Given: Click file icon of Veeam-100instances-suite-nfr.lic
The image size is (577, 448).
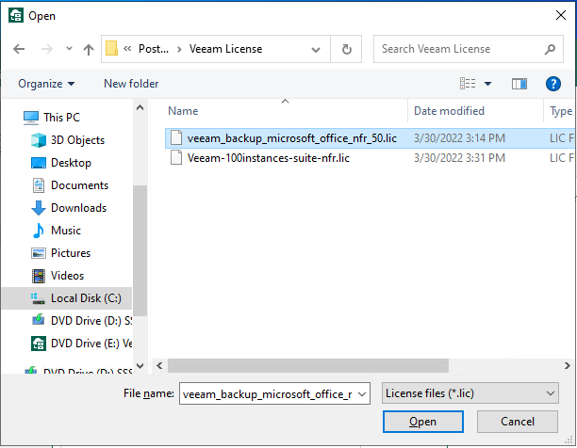Looking at the screenshot, I should pyautogui.click(x=176, y=158).
